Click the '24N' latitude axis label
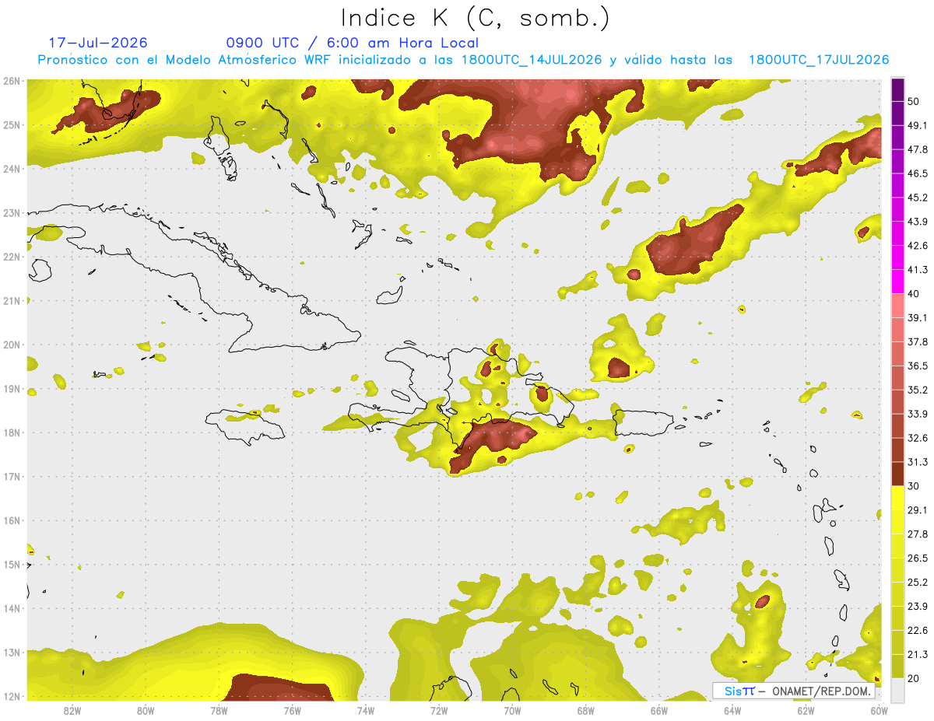Image resolution: width=934 pixels, height=721 pixels. [x=12, y=169]
